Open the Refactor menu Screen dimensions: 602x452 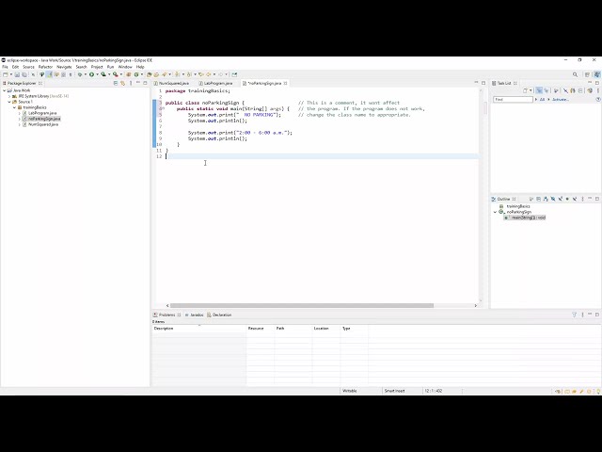[45, 67]
